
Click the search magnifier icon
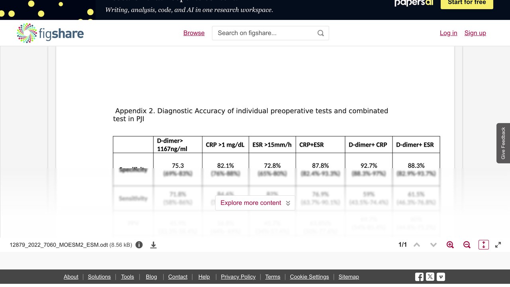point(321,33)
